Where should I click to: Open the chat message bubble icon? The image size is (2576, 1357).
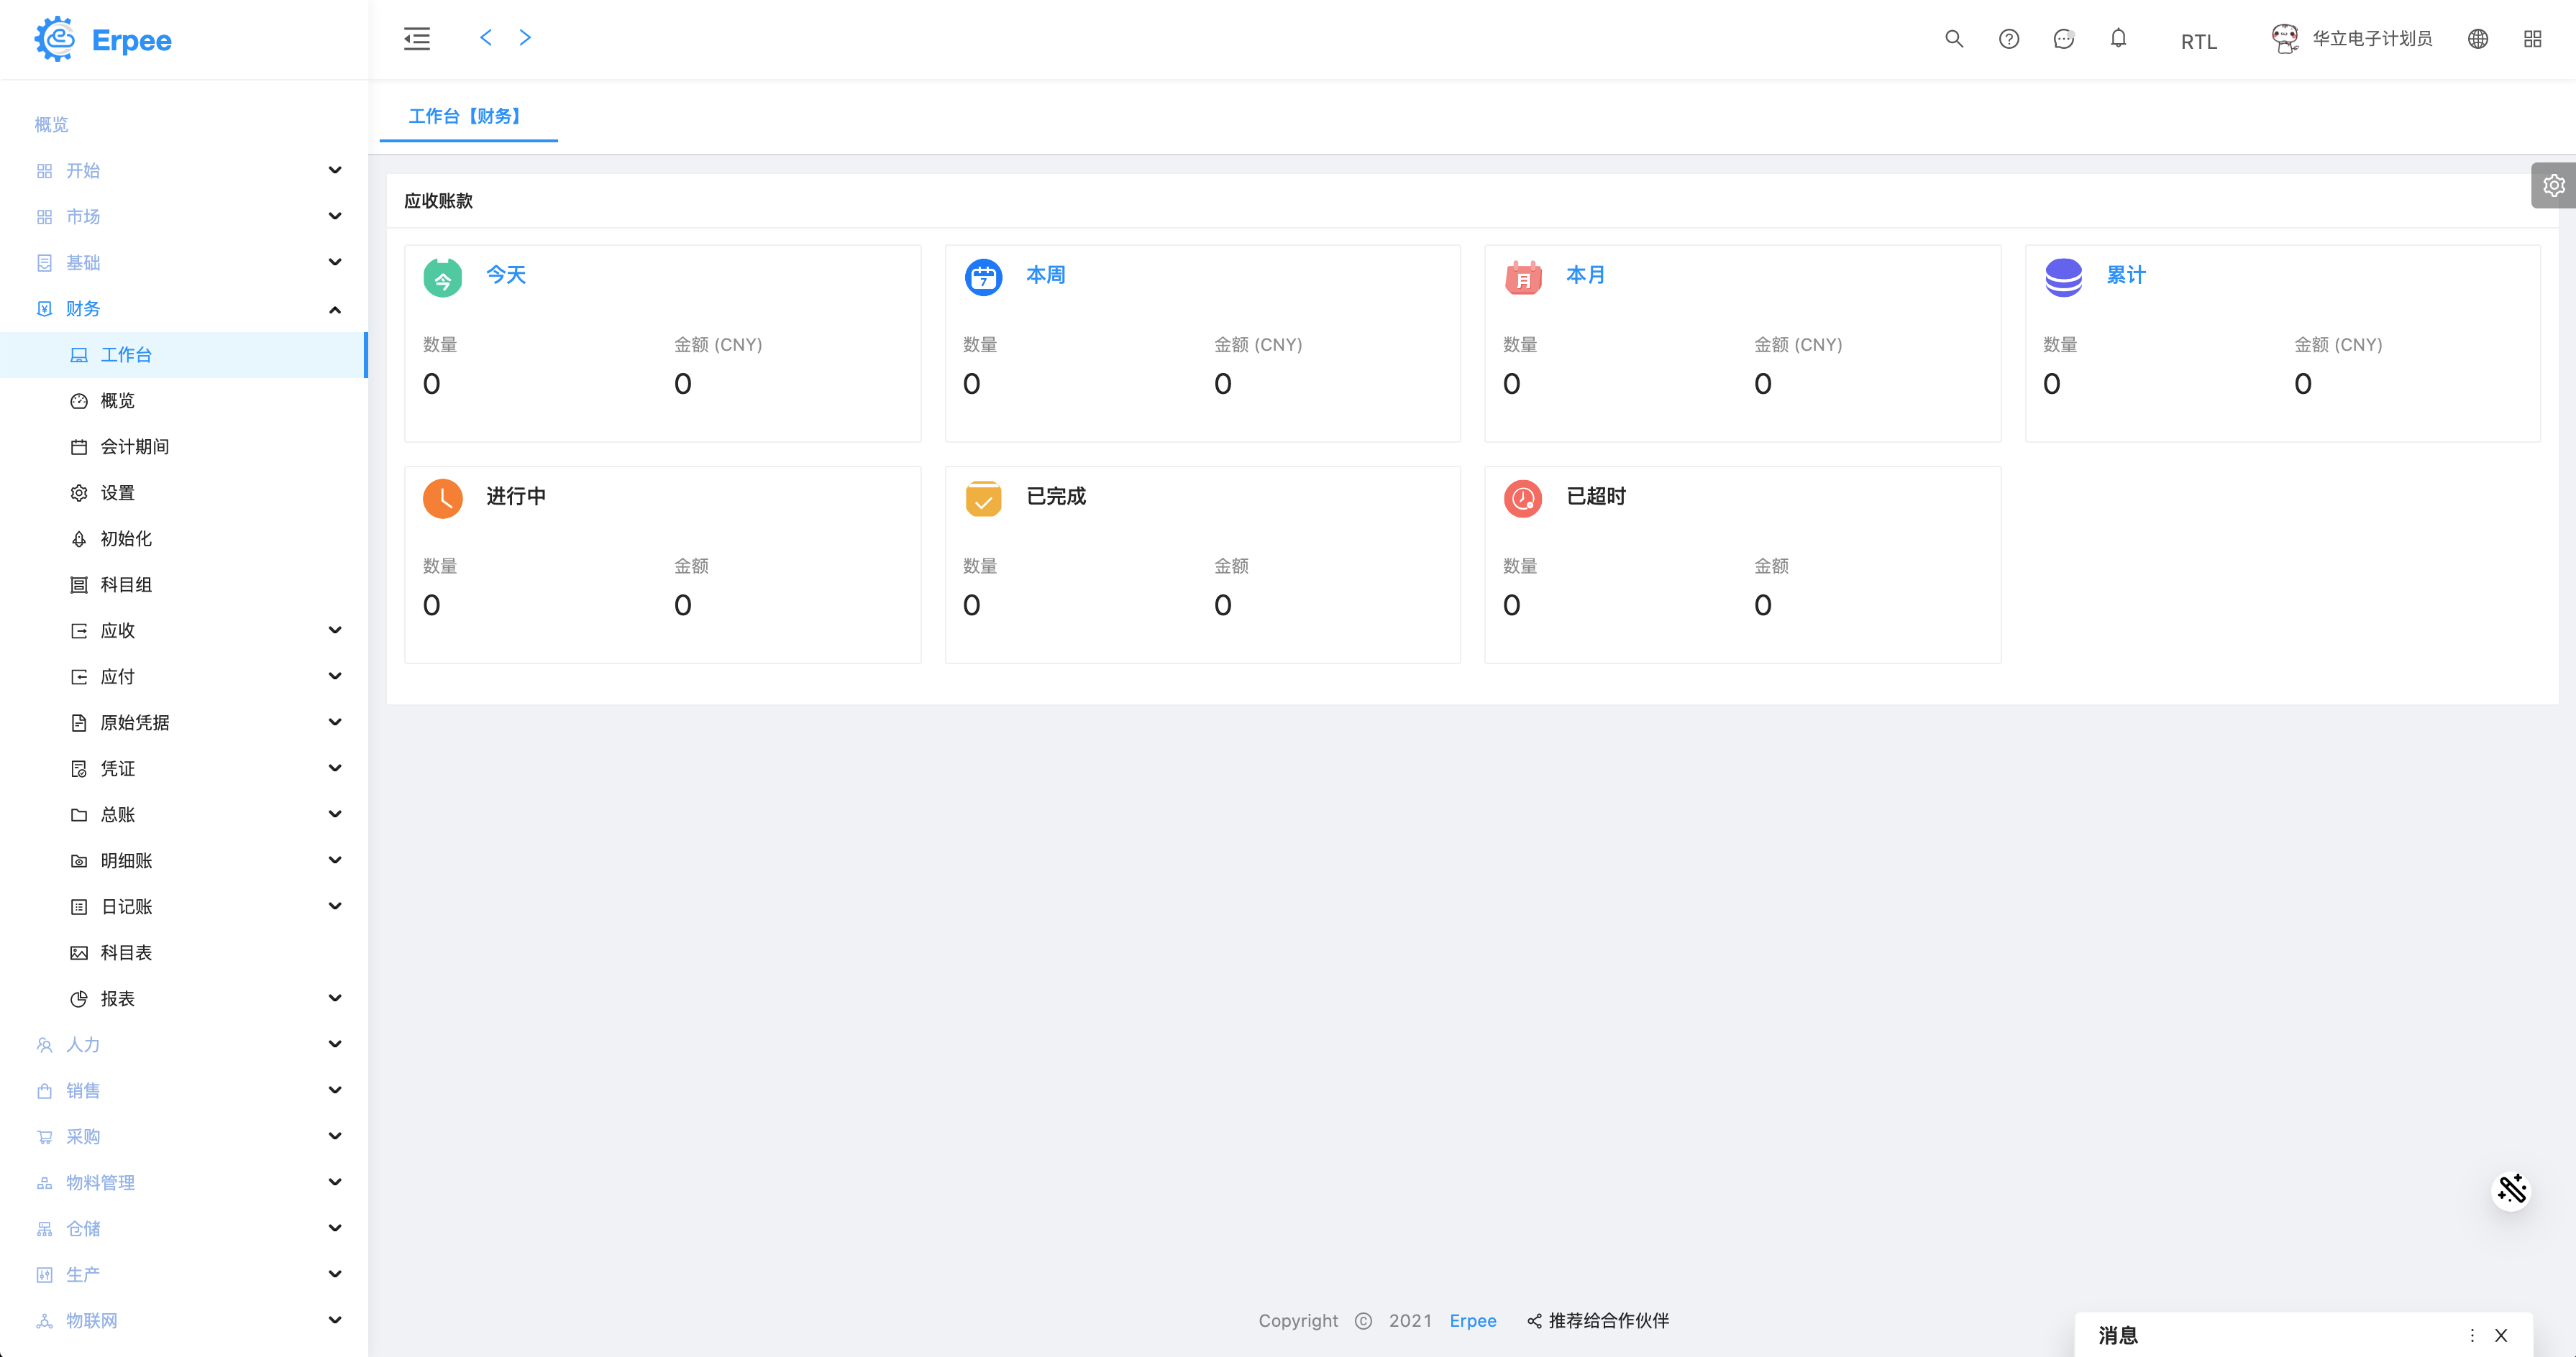[2063, 39]
